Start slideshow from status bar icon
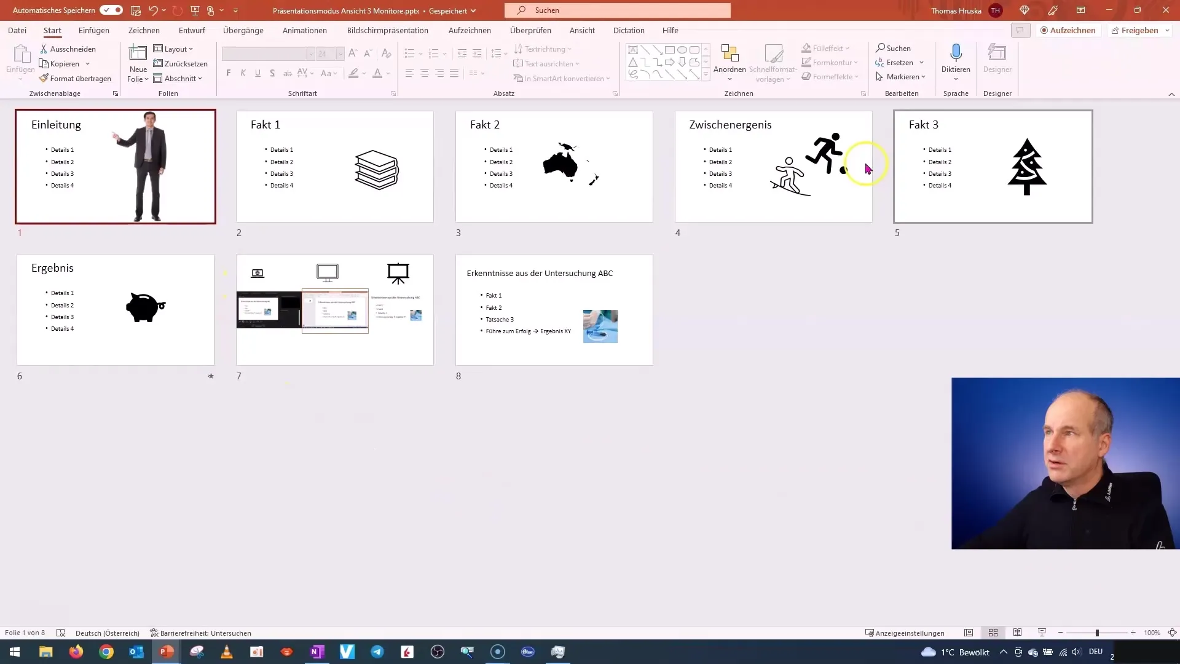The image size is (1180, 664). click(1042, 633)
